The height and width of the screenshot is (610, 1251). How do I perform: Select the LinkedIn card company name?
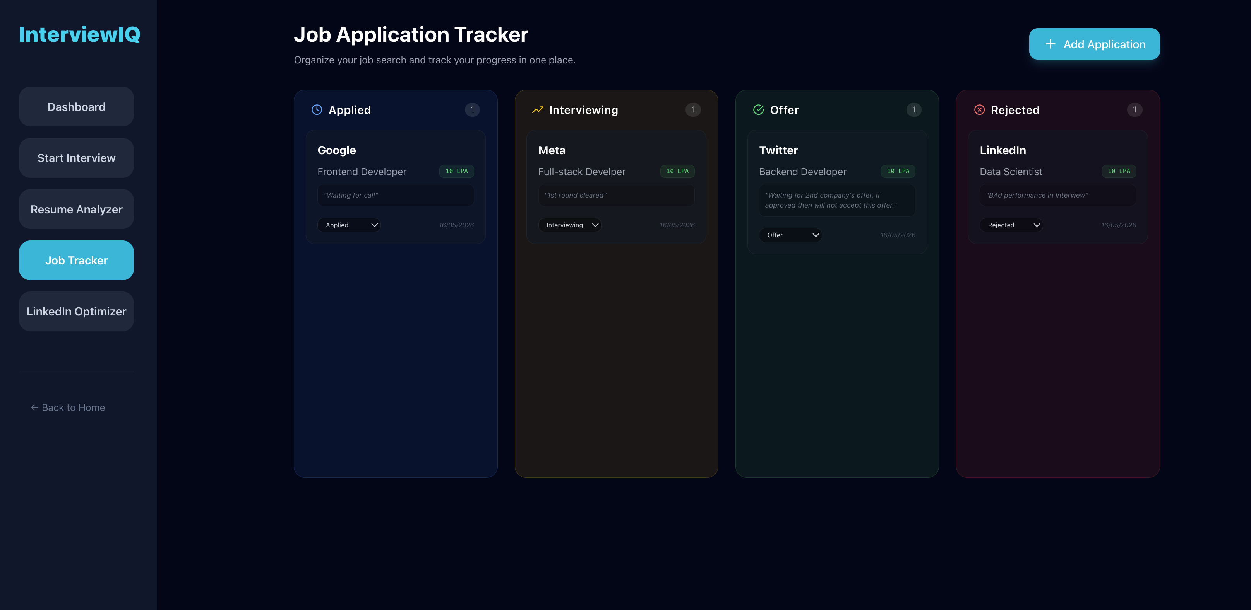click(1003, 150)
